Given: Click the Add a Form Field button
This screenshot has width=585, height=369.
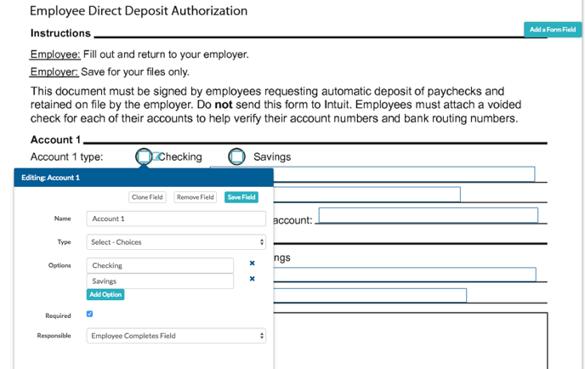Looking at the screenshot, I should [x=553, y=30].
